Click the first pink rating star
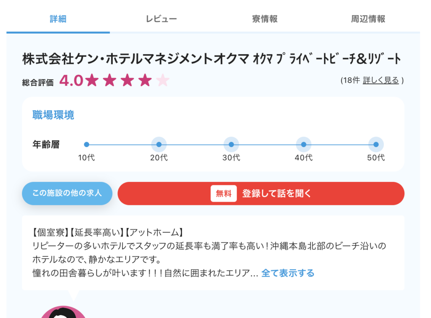The height and width of the screenshot is (318, 431). 92,80
